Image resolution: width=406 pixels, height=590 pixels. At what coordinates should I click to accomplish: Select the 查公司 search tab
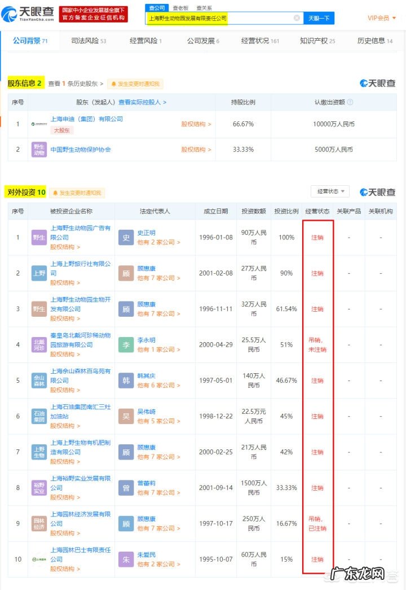pos(157,7)
